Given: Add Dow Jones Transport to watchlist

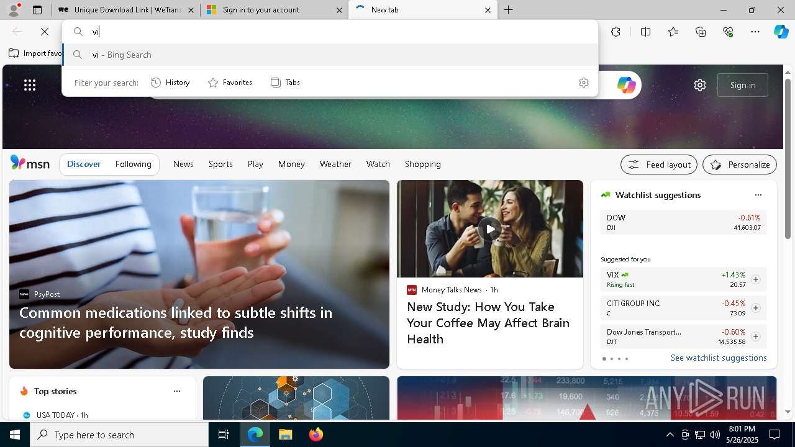Looking at the screenshot, I should coord(755,336).
